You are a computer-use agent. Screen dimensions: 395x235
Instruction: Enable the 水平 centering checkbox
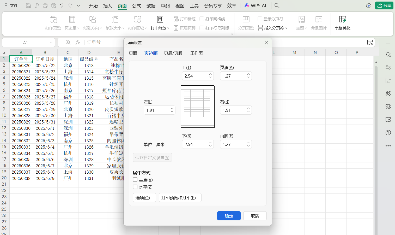(135, 187)
